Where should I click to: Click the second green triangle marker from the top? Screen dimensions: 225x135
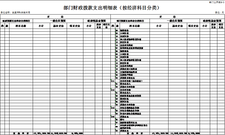click(x=116, y=33)
